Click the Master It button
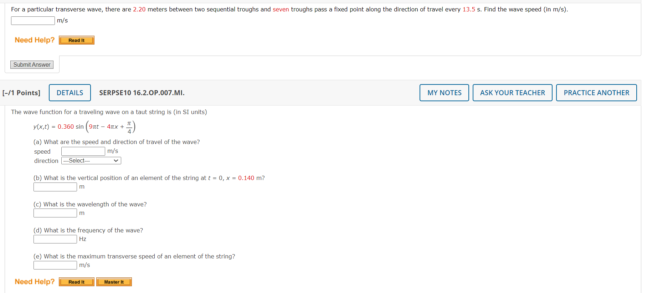 click(114, 282)
